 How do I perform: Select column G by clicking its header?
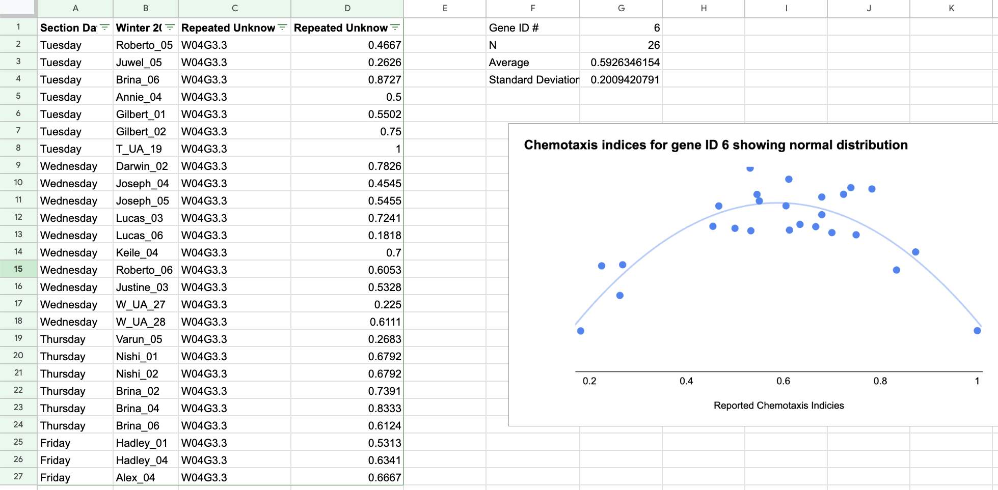point(621,8)
